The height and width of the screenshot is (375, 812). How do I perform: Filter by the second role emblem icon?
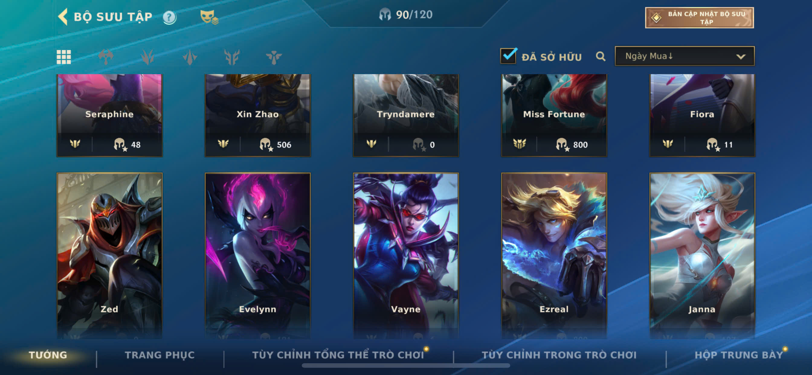click(x=147, y=57)
